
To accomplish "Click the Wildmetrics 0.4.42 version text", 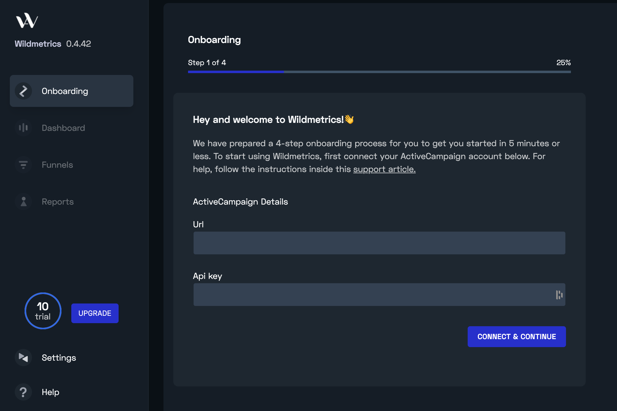I will click(x=53, y=44).
